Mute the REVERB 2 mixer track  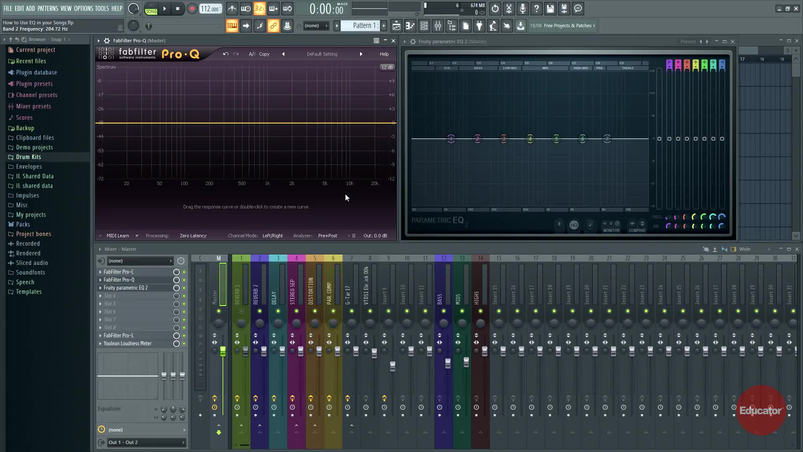tap(260, 311)
